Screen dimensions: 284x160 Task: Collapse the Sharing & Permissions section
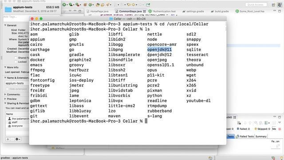(x=5, y=103)
